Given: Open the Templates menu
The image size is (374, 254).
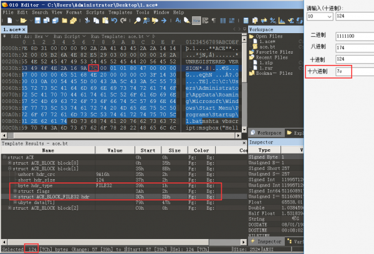Looking at the screenshot, I should pyautogui.click(x=120, y=12).
